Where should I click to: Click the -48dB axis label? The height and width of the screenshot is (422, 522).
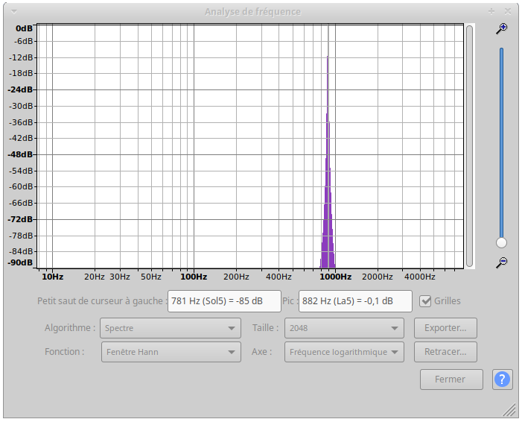point(20,154)
